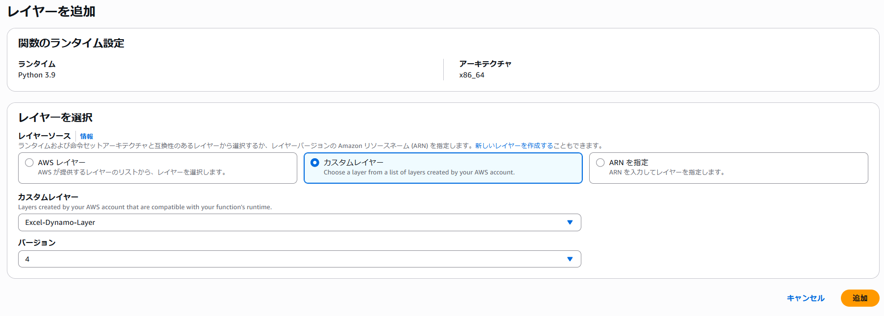Image resolution: width=884 pixels, height=316 pixels.
Task: Click the 'Layers created by your AWS account' description
Action: click(145, 207)
